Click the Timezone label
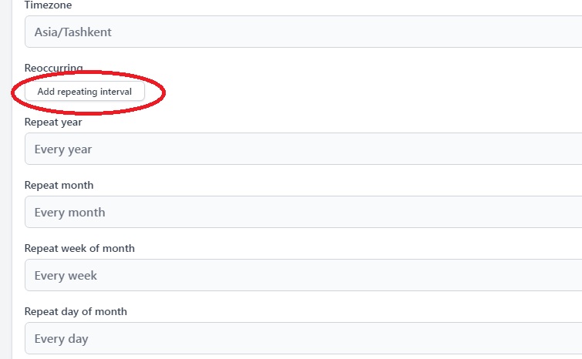The image size is (582, 359). click(47, 5)
